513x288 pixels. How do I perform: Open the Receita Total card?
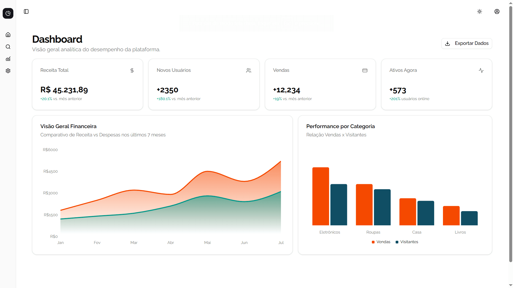[x=87, y=84]
